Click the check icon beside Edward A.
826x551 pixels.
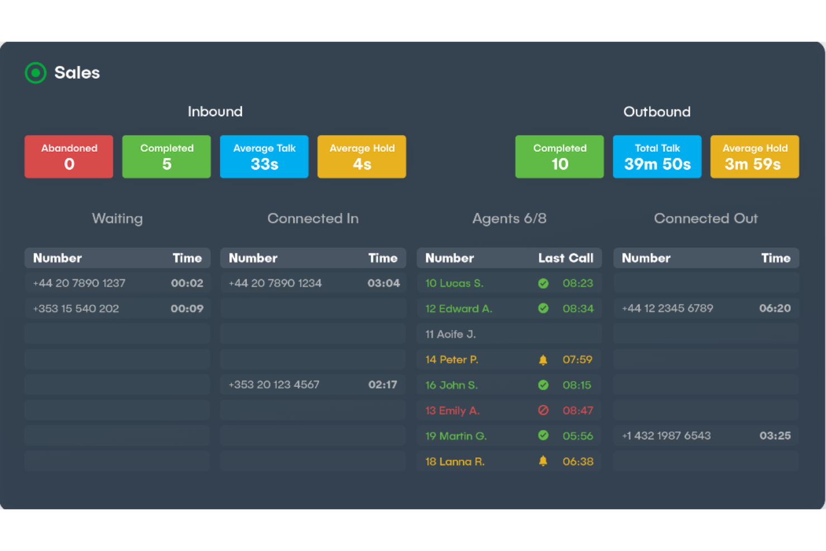click(x=543, y=308)
